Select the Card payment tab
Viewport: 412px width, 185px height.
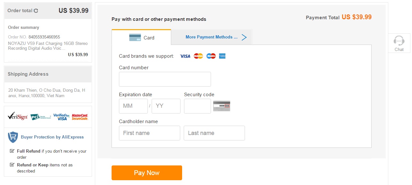pos(141,38)
